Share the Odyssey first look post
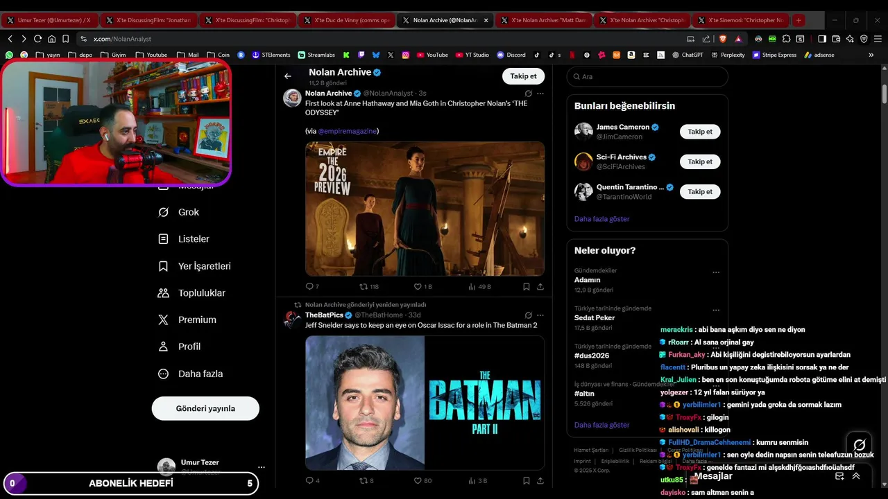This screenshot has width=888, height=499. (x=540, y=286)
